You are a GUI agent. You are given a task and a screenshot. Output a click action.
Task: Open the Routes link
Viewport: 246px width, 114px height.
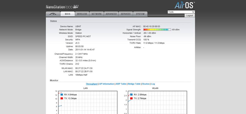(x=146, y=84)
